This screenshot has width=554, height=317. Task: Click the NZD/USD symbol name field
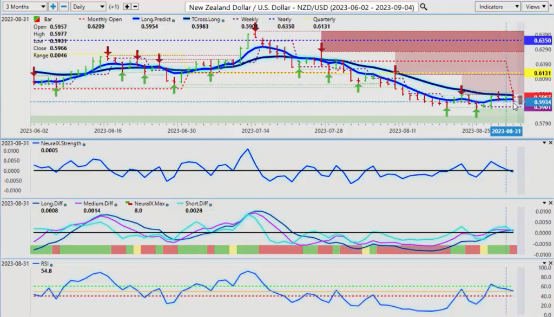pos(301,7)
